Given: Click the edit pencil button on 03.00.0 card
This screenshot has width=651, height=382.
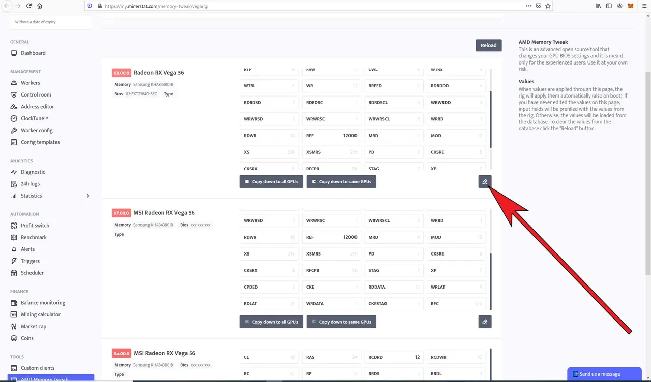Looking at the screenshot, I should (x=485, y=181).
